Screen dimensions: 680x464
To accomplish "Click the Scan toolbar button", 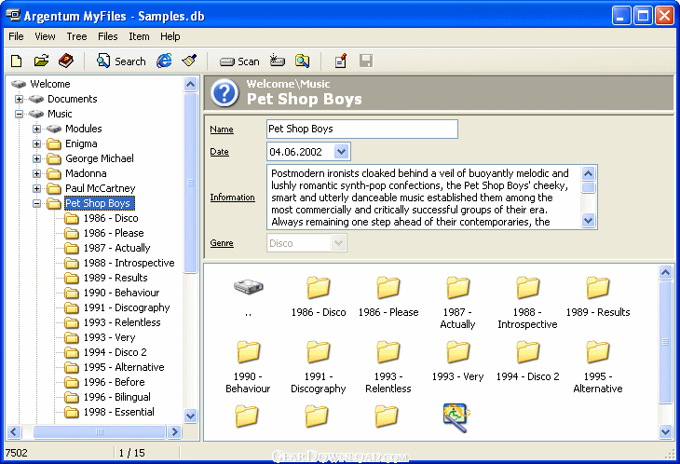I will coord(239,61).
